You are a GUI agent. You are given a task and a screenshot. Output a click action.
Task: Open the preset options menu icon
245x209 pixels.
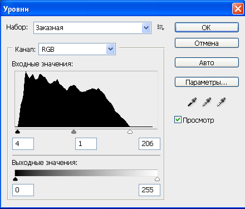[x=161, y=27]
